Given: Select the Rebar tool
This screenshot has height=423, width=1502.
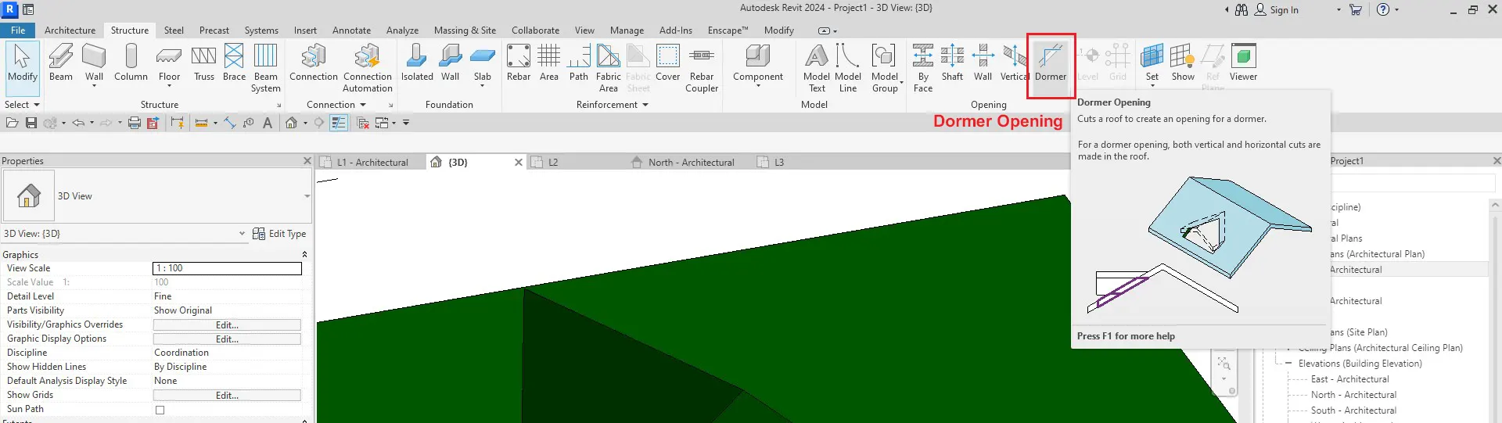Looking at the screenshot, I should [518, 63].
